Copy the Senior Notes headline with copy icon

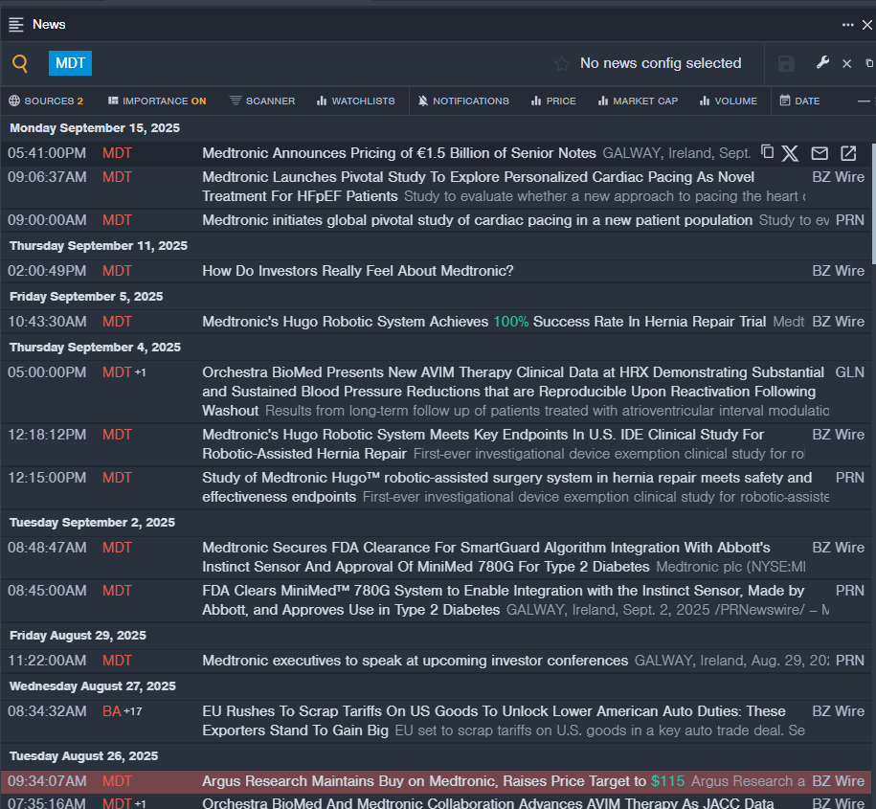[767, 152]
